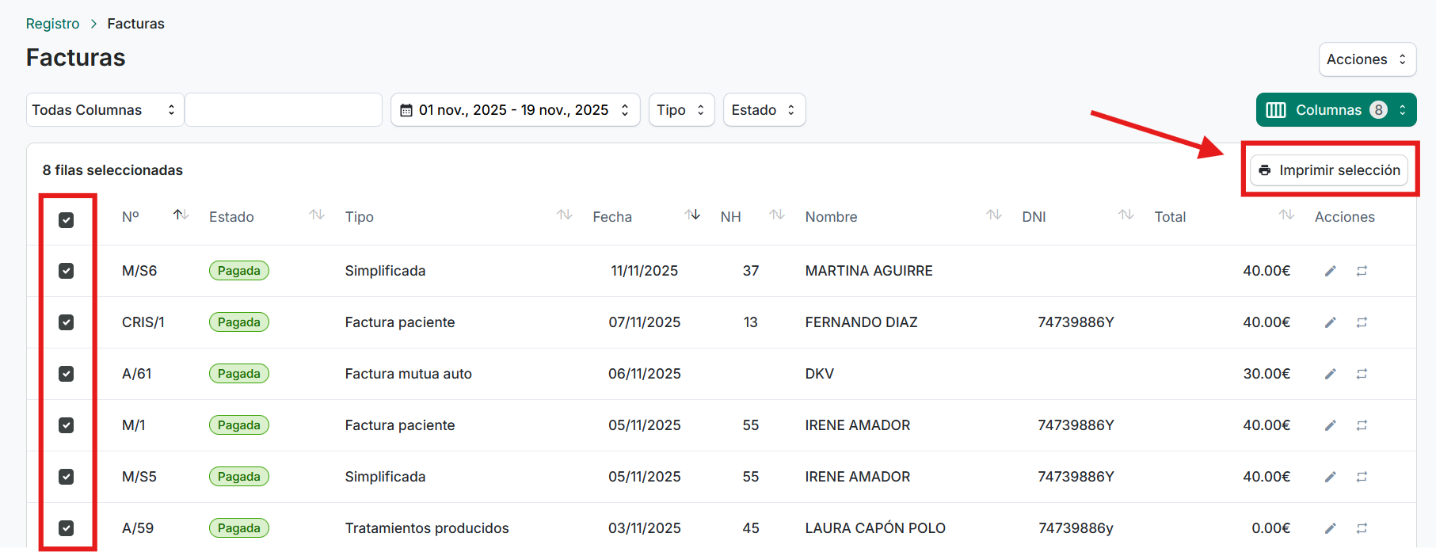Screen dimensions: 1436x552
Task: Click the sort arrows next to Nº
Action: [x=181, y=215]
